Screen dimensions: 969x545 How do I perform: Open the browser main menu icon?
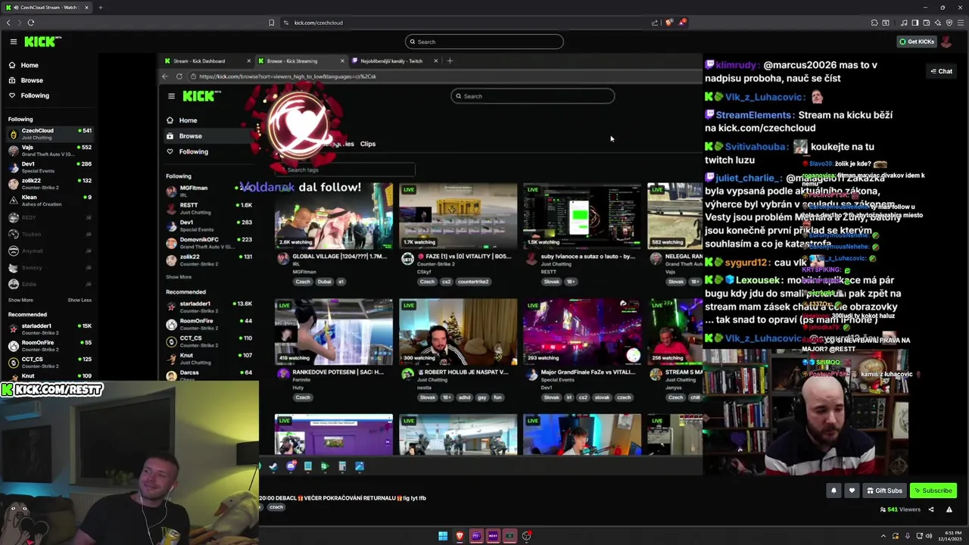960,23
